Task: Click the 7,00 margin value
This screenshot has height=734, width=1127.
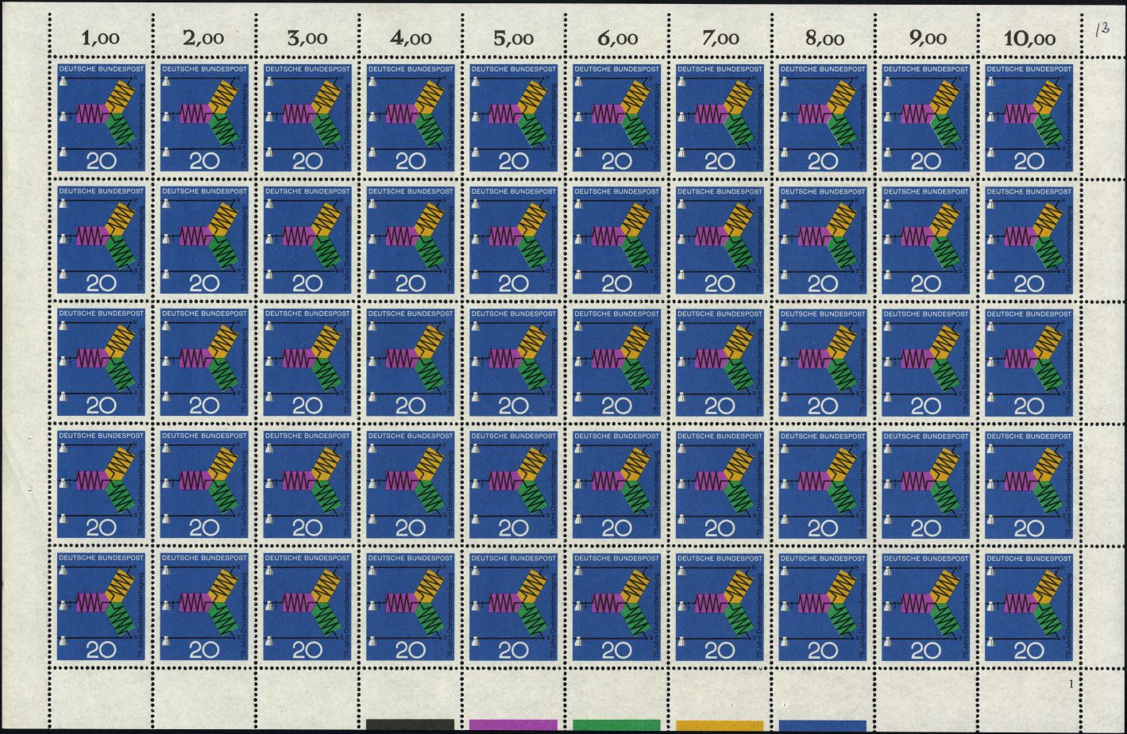Action: [720, 37]
